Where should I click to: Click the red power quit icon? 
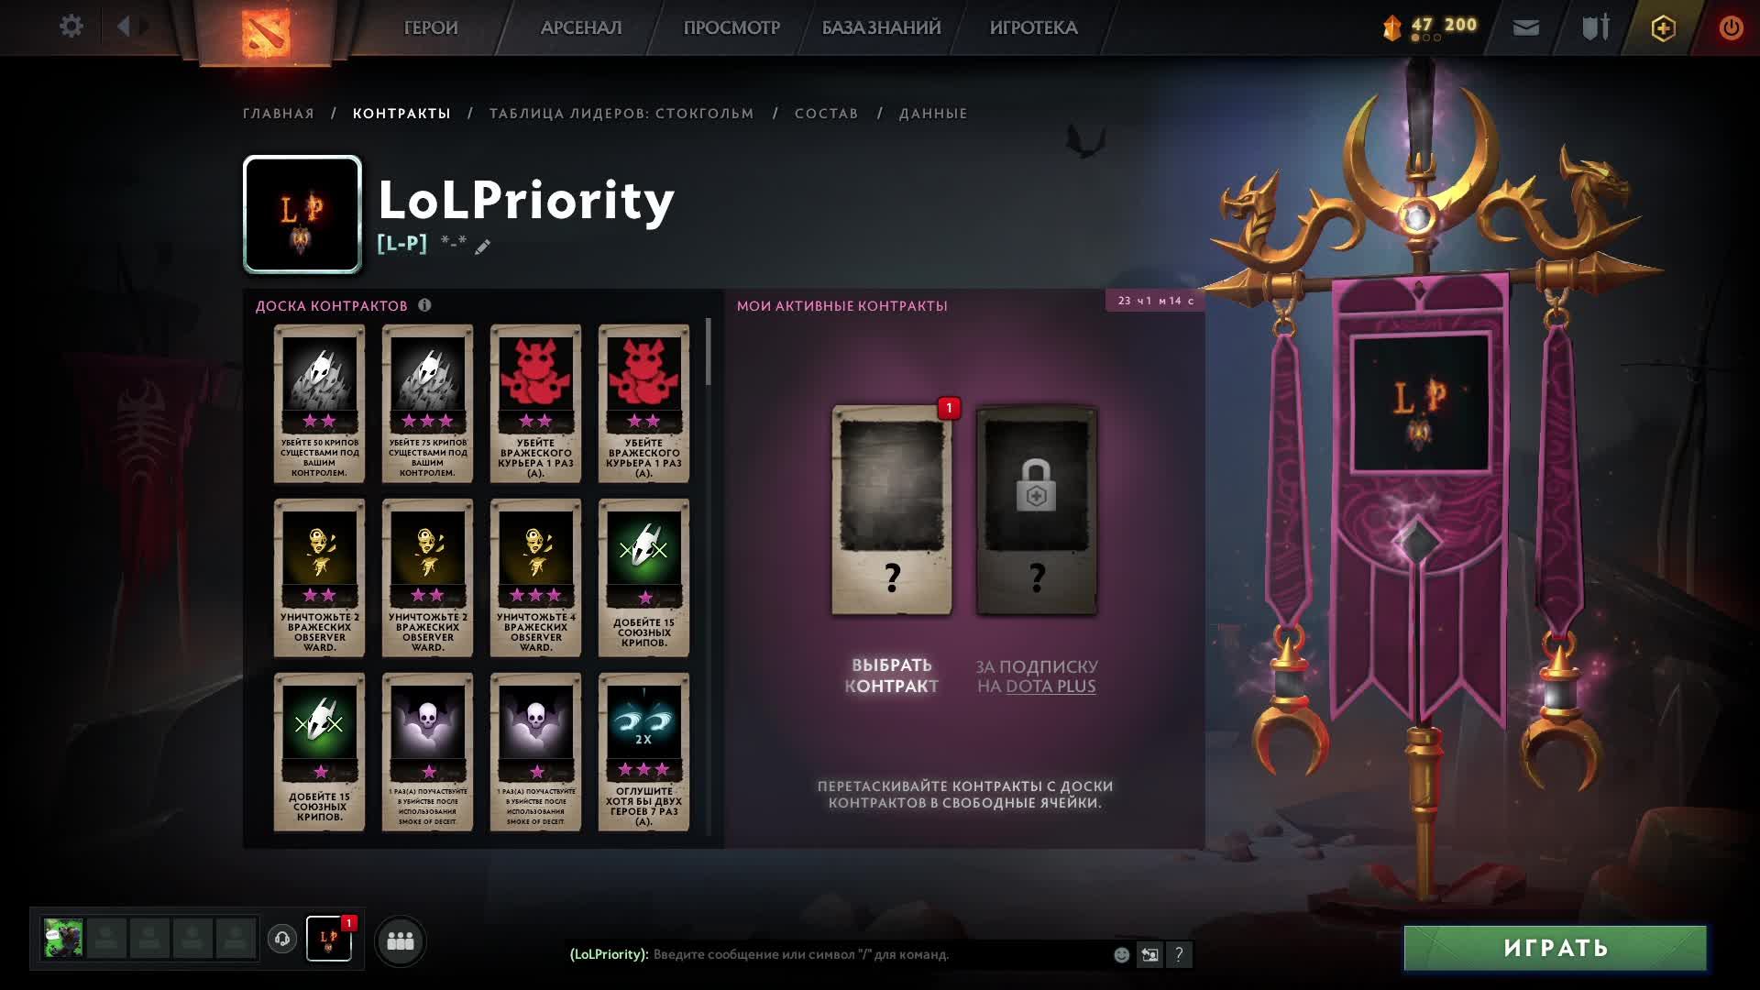point(1731,27)
